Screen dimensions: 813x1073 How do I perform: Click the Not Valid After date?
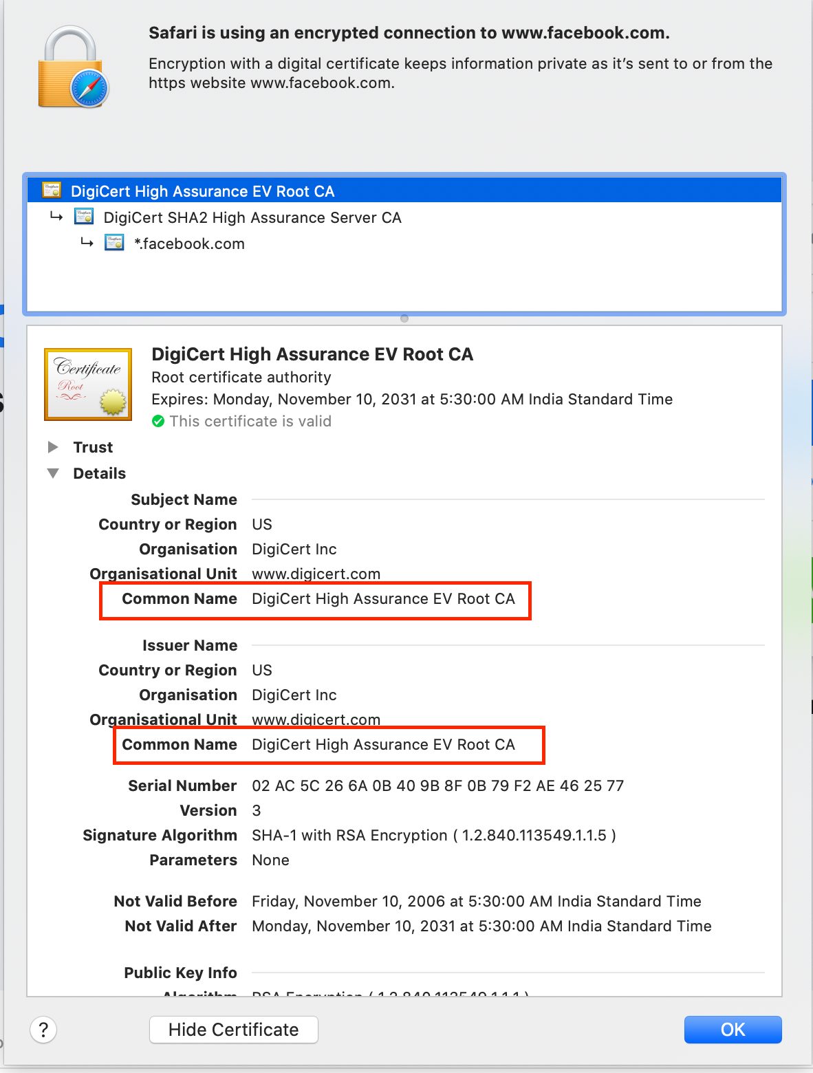click(481, 926)
